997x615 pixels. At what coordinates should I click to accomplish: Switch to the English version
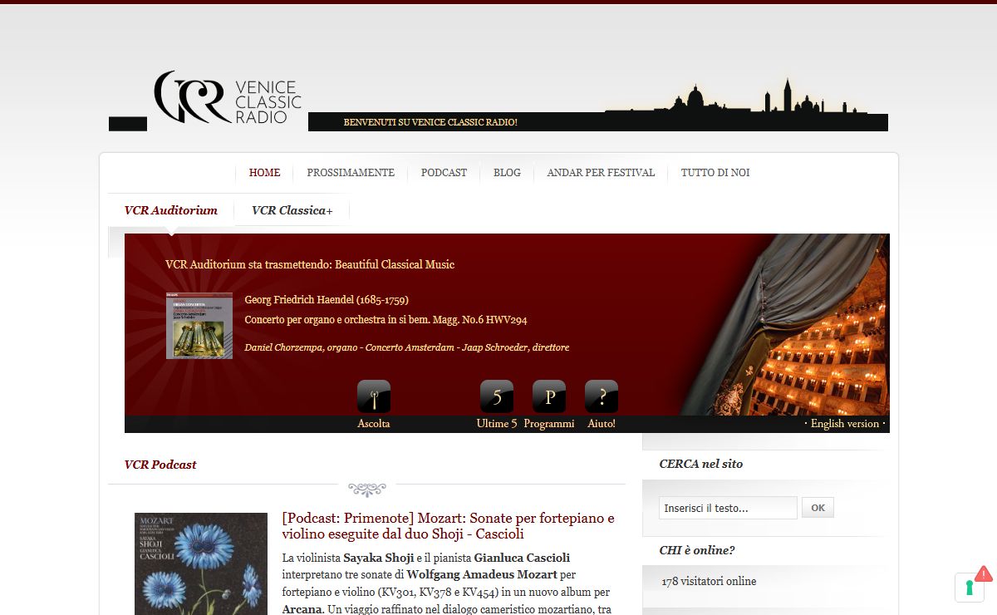845,424
